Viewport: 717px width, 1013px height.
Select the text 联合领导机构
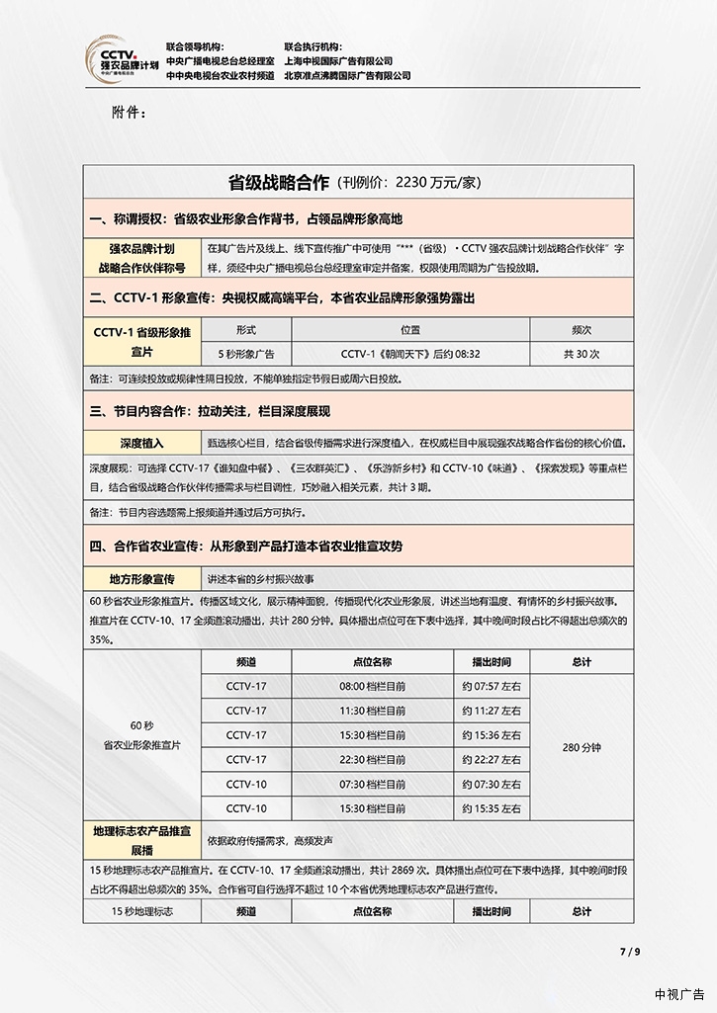tap(195, 46)
